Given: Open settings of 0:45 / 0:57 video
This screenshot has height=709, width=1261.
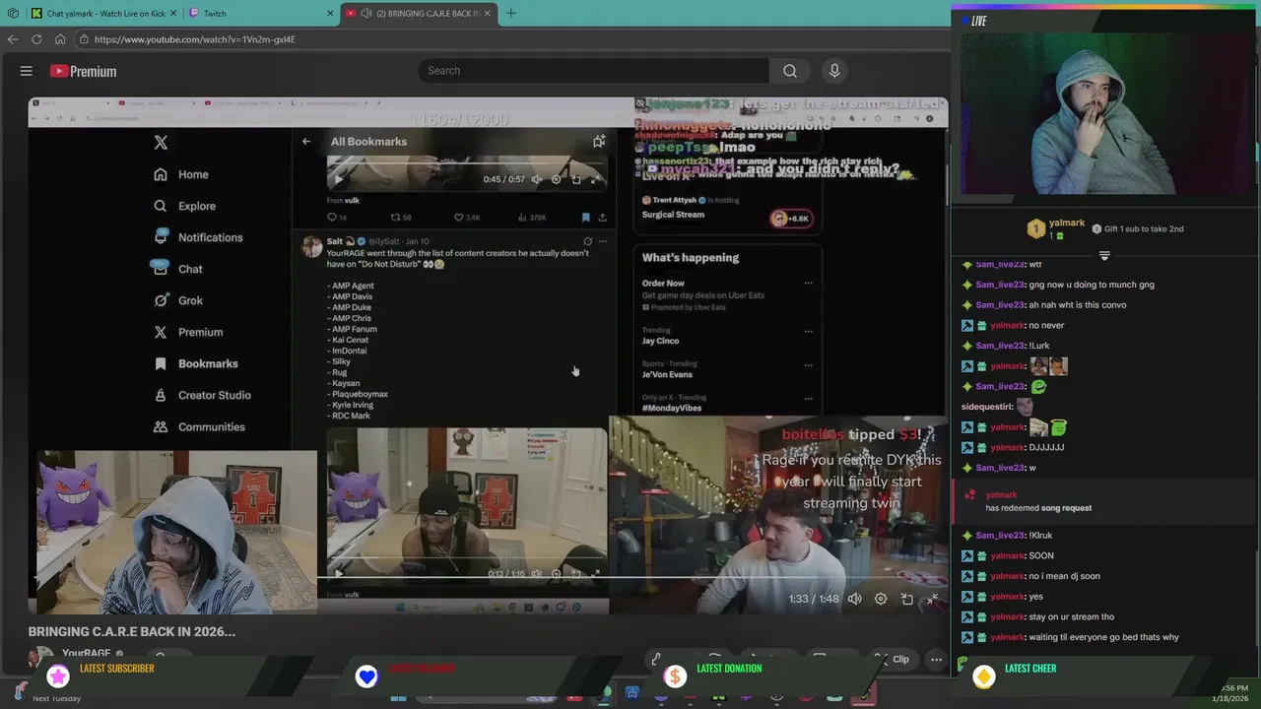Looking at the screenshot, I should [556, 179].
